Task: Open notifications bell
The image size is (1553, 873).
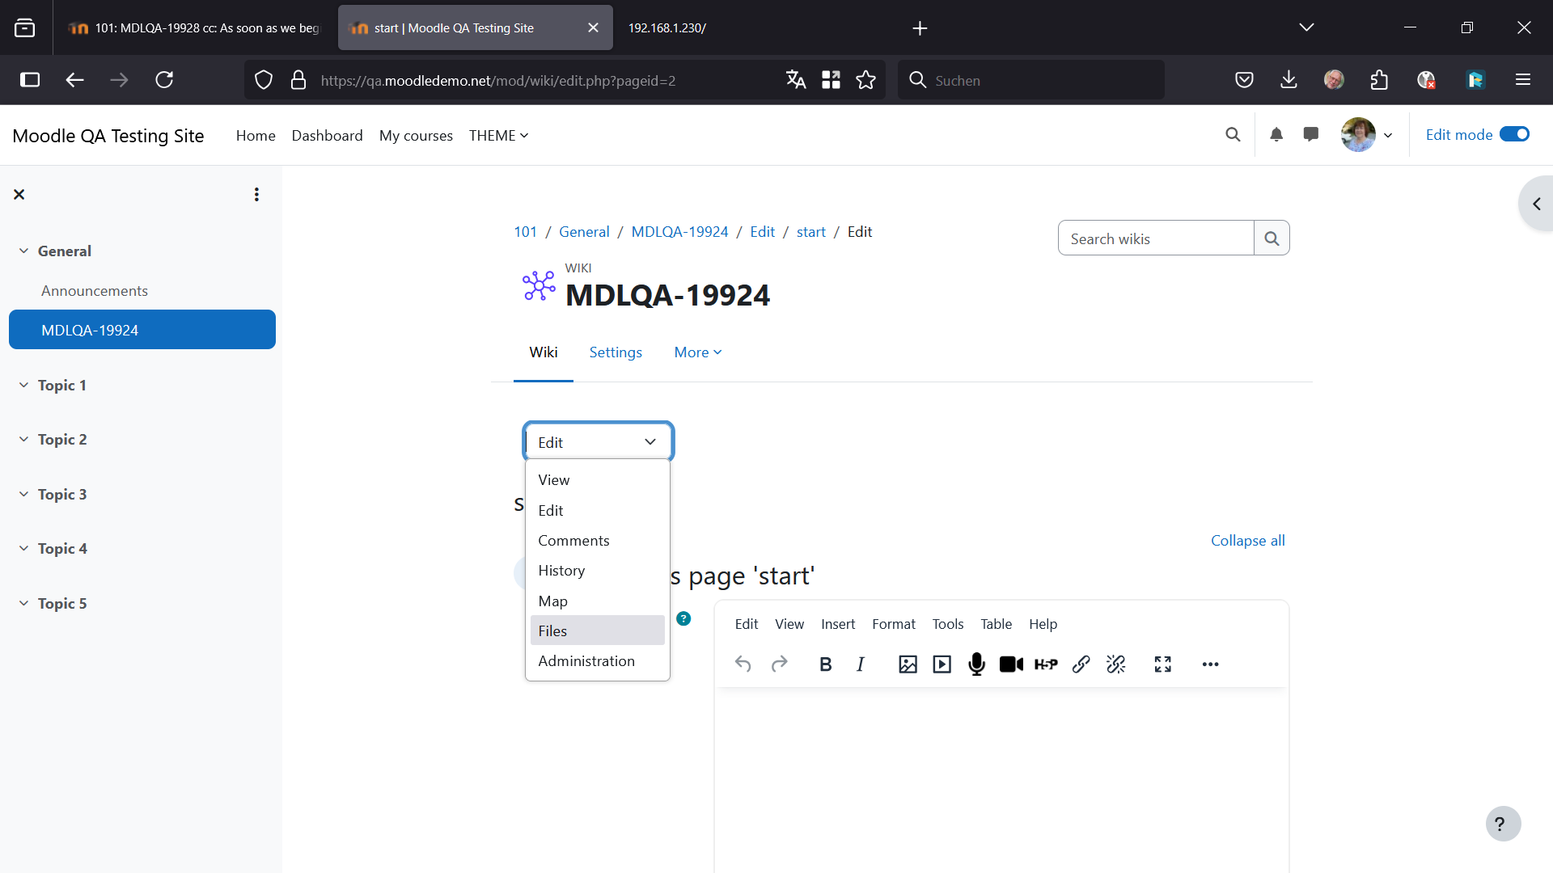Action: coord(1276,135)
